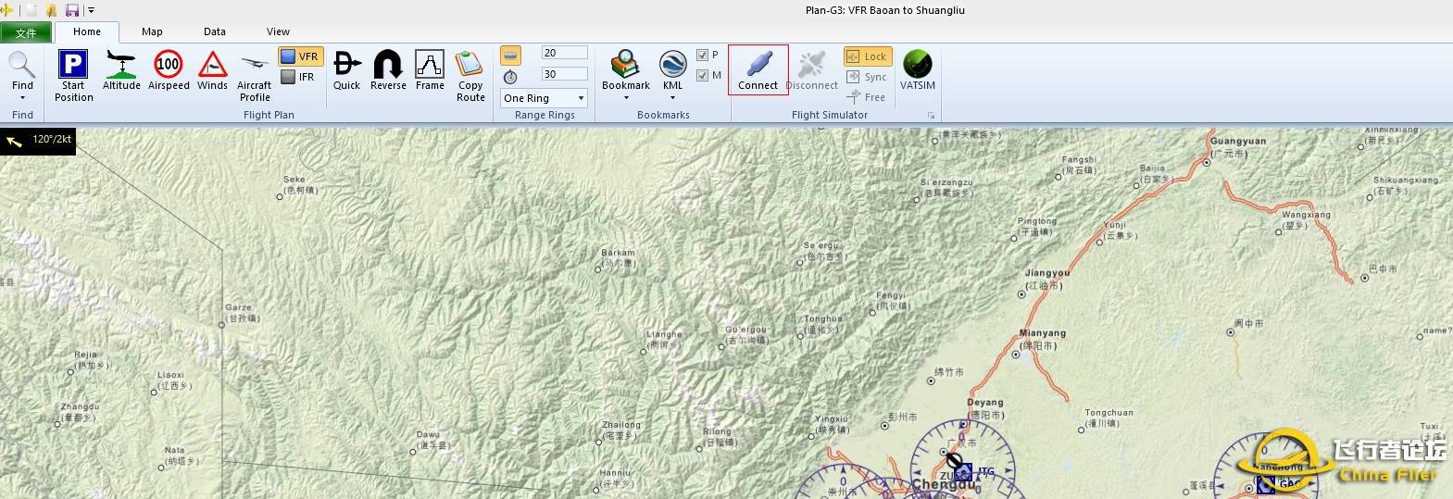Click the Save icon in quick access toolbar
This screenshot has height=499, width=1453.
[72, 10]
